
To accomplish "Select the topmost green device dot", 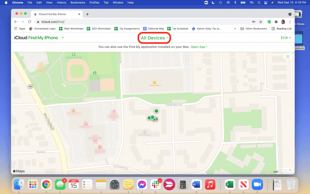I will 156,111.
